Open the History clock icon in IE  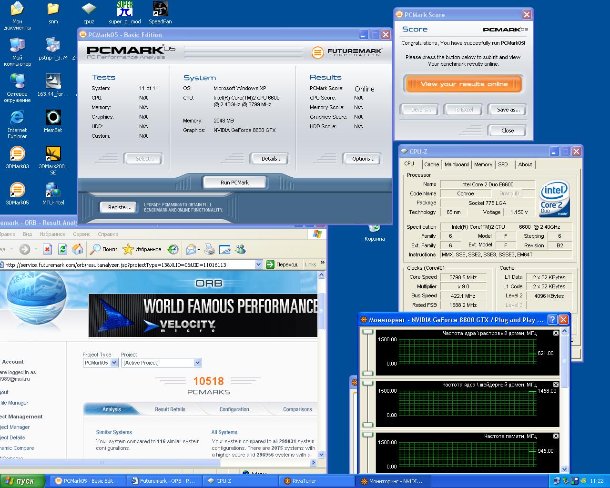pyautogui.click(x=173, y=249)
